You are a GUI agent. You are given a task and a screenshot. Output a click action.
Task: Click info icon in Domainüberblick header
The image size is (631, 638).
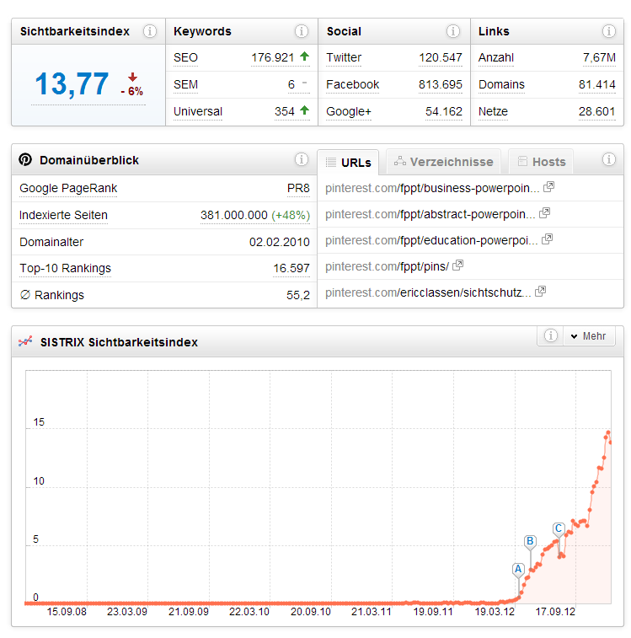coord(302,159)
